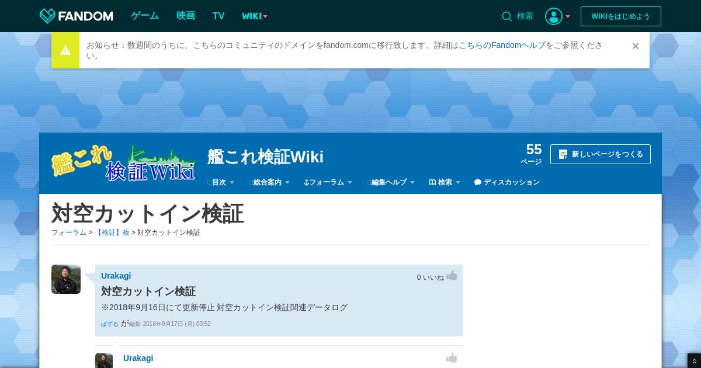Expand the フォーラム navigation menu

pos(328,182)
